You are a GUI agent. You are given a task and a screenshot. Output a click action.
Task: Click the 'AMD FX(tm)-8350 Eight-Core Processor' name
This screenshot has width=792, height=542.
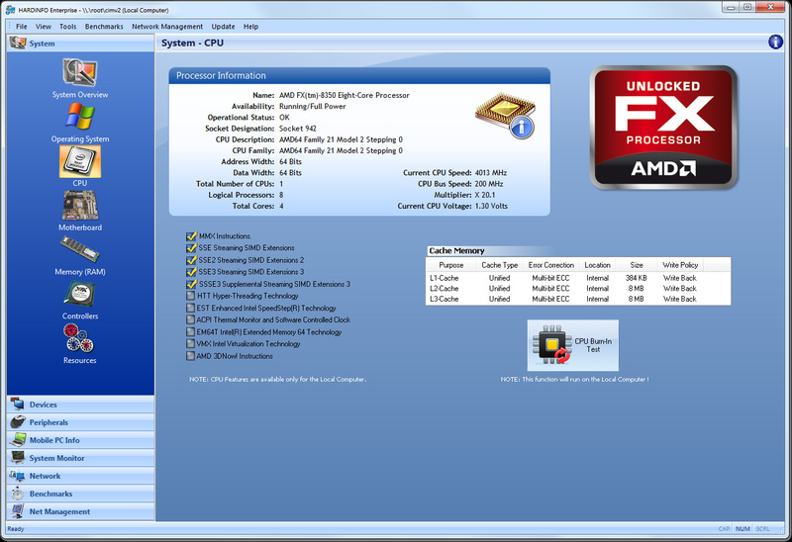coord(344,95)
